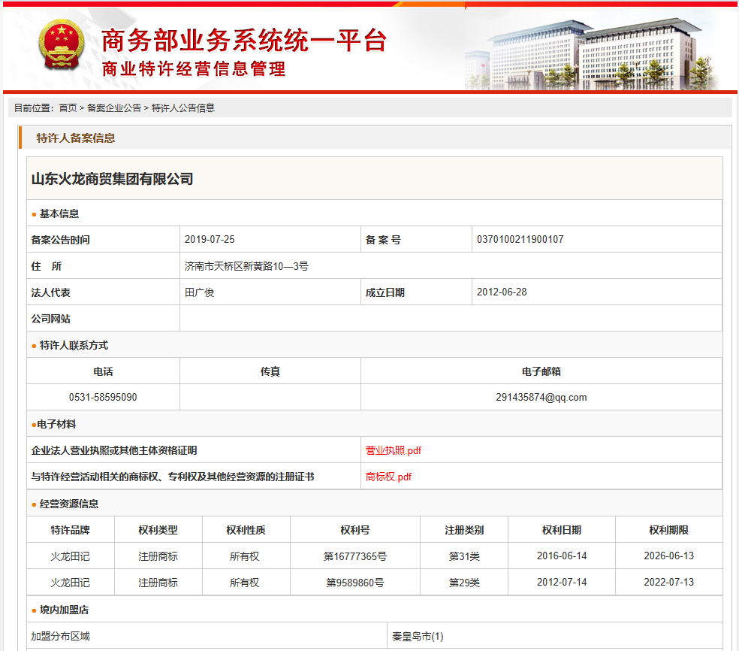Select expiry date 2026-06-13
This screenshot has height=651, width=739.
(x=668, y=556)
